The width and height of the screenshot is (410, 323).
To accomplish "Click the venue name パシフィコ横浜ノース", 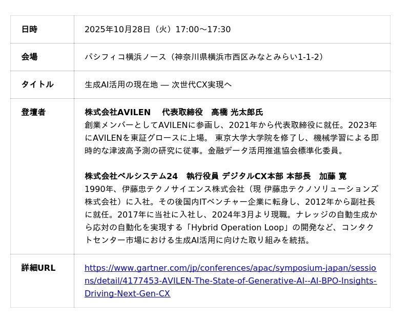I will (x=125, y=57).
